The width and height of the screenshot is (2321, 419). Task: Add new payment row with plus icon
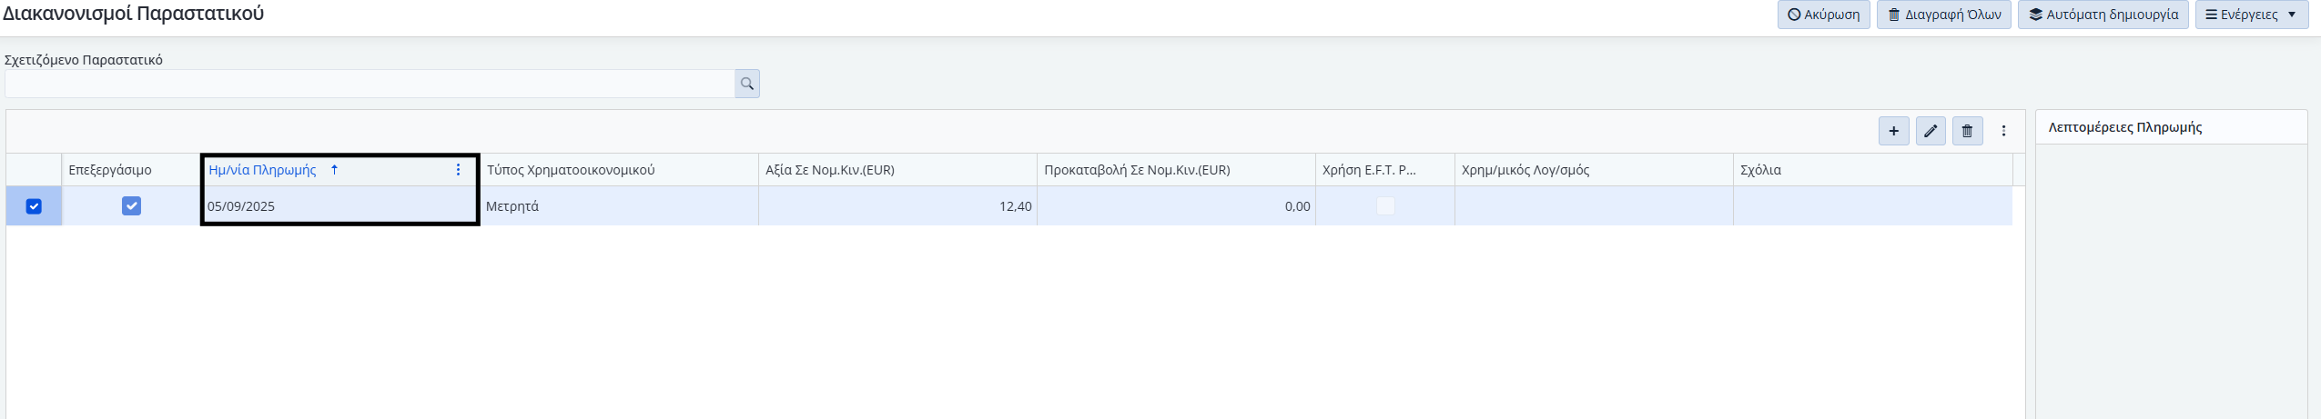[x=1893, y=131]
